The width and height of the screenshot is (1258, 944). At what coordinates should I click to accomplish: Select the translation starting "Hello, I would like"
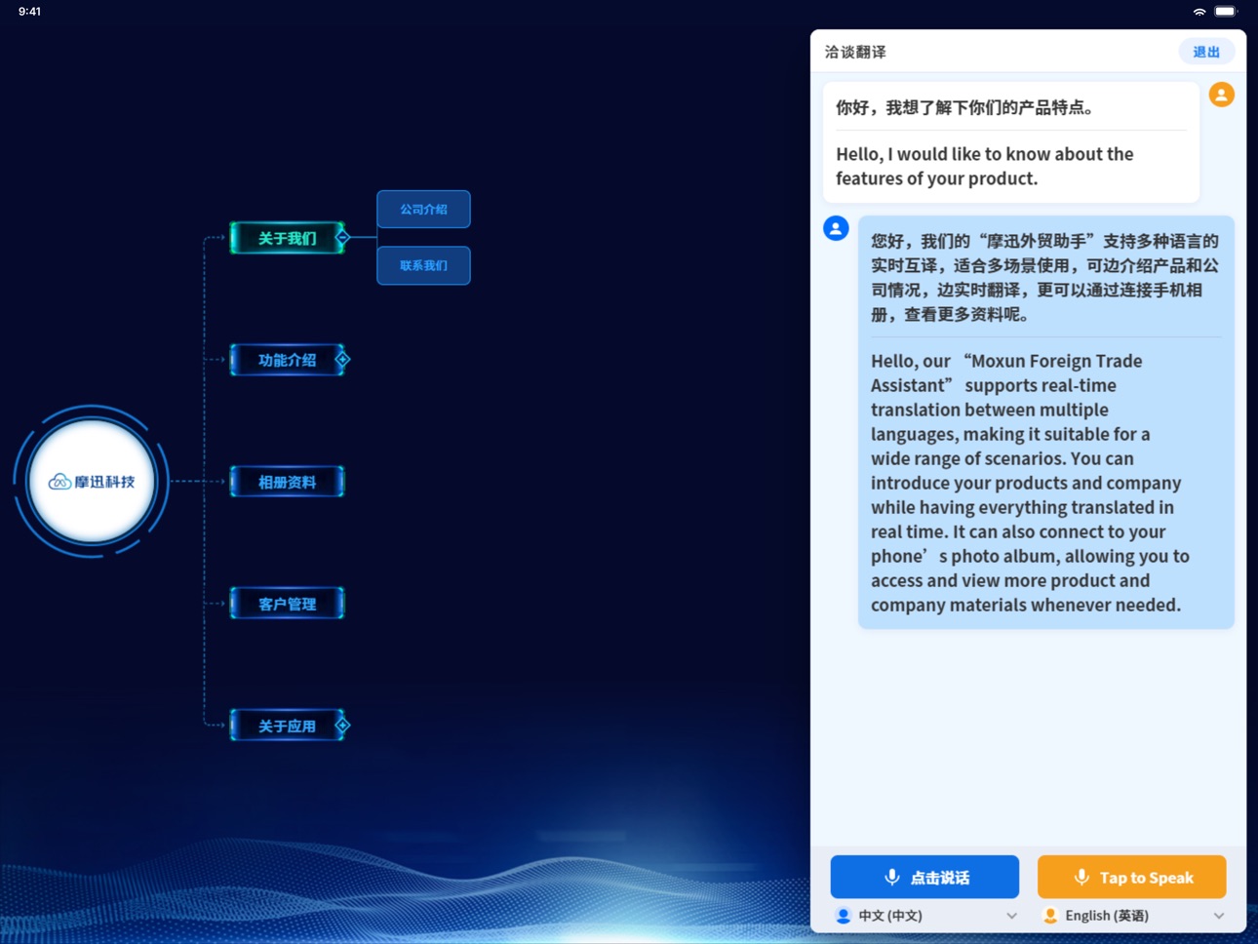pyautogui.click(x=985, y=166)
